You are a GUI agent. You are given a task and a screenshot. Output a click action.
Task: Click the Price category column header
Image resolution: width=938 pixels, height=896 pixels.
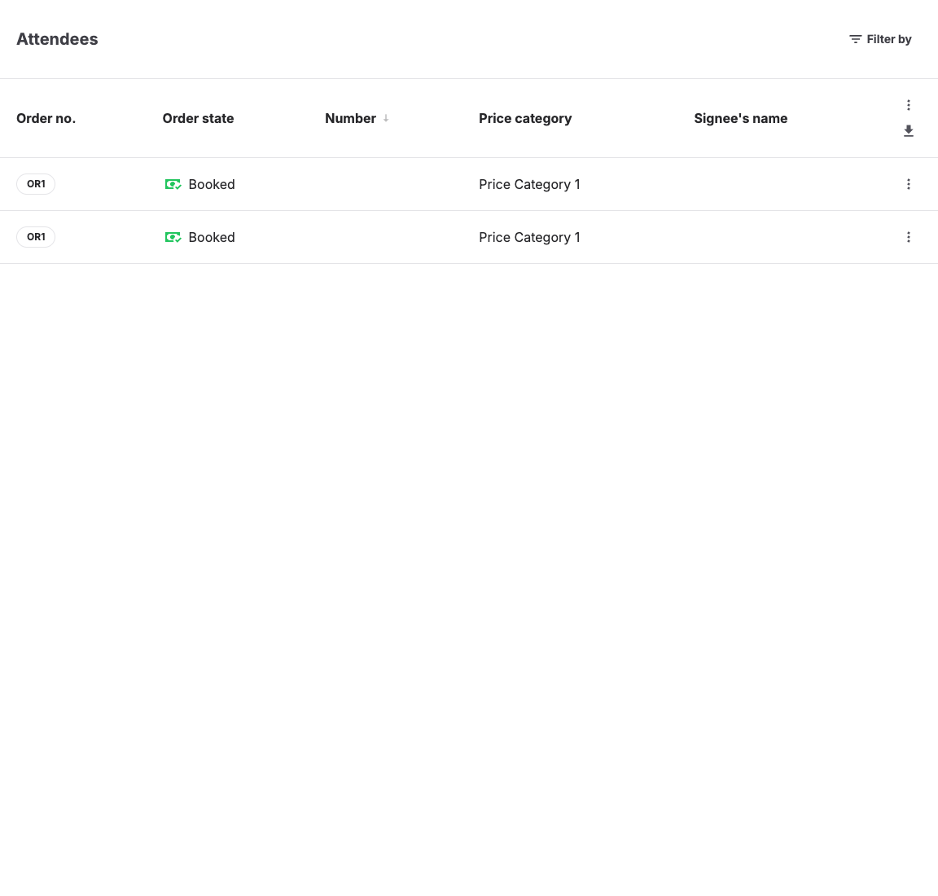525,118
